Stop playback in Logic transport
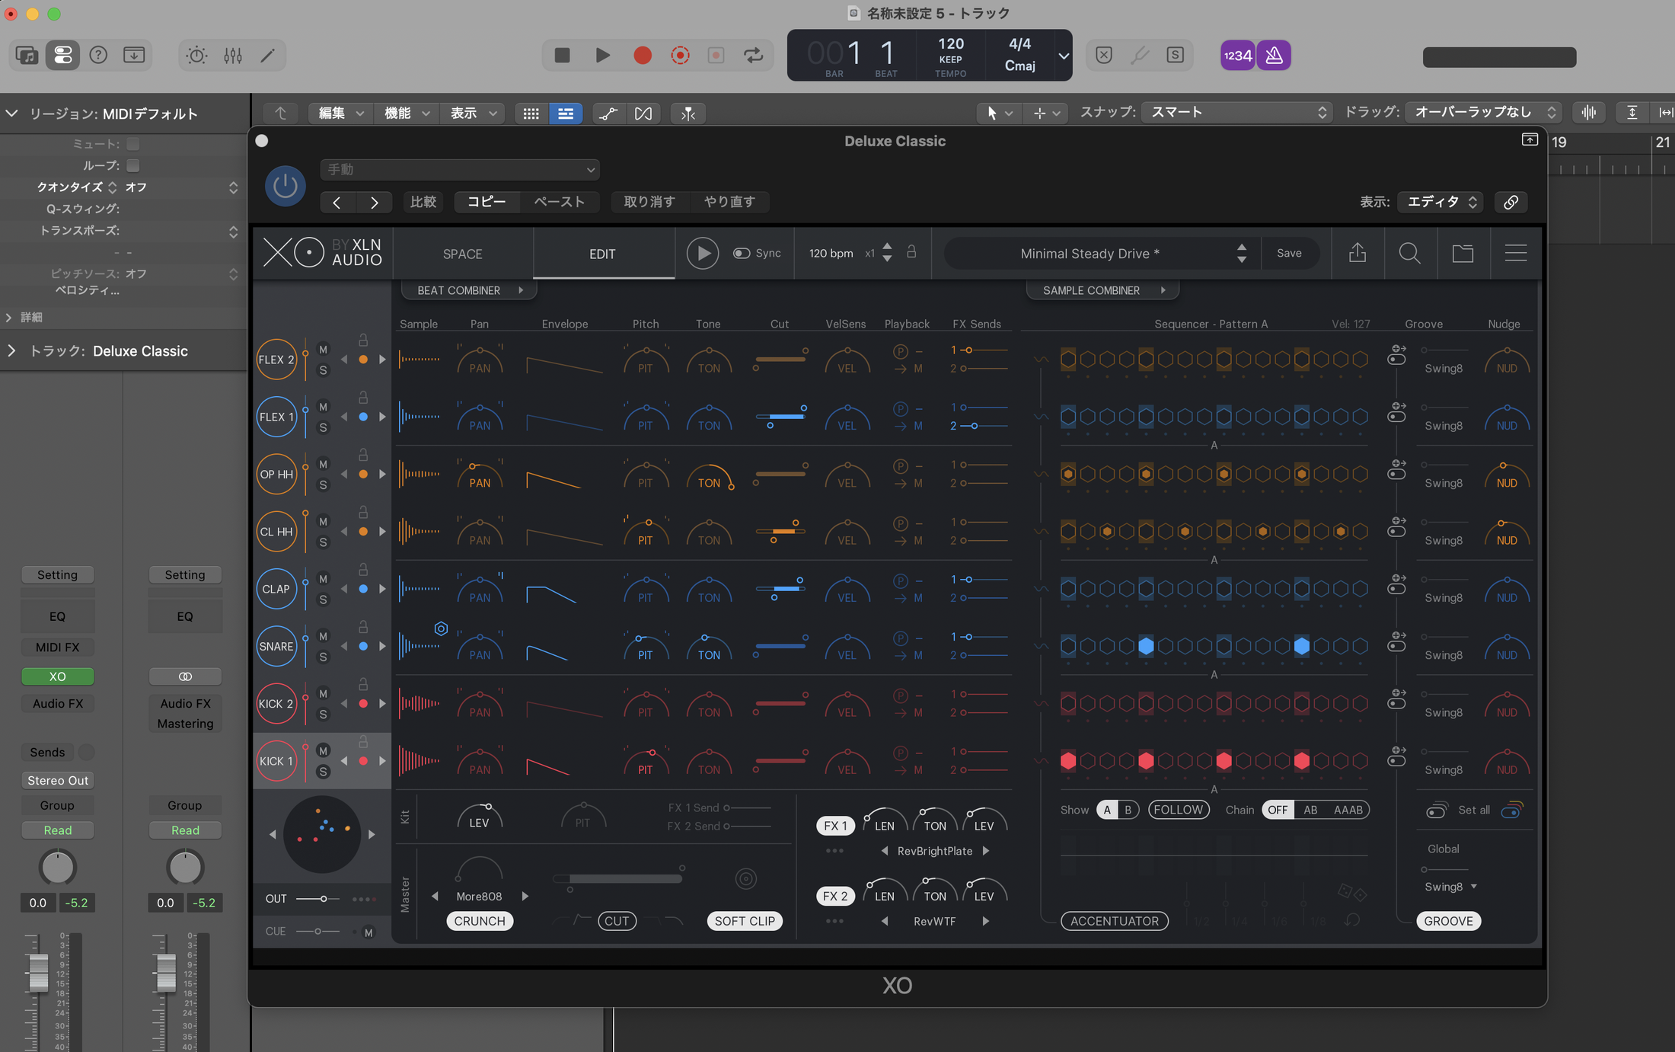This screenshot has height=1052, width=1675. point(563,55)
